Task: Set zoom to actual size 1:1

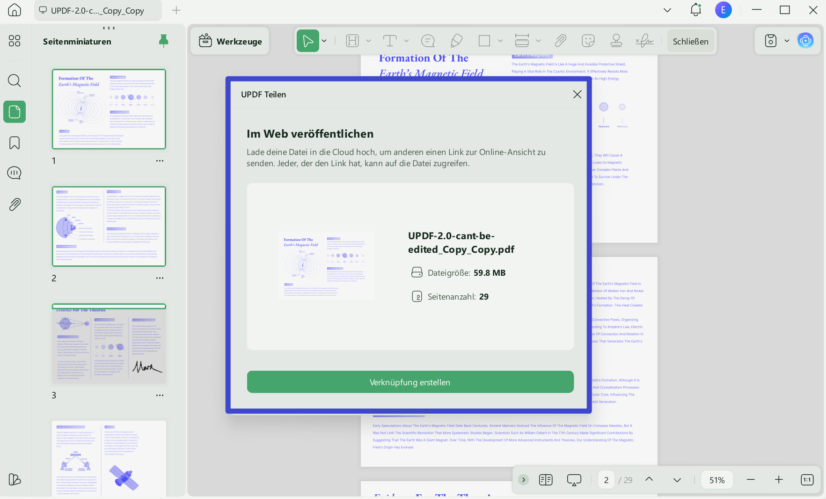Action: (807, 480)
